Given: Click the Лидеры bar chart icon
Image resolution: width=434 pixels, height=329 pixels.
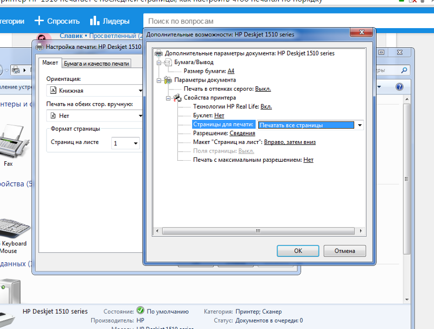Looking at the screenshot, I should (94, 21).
